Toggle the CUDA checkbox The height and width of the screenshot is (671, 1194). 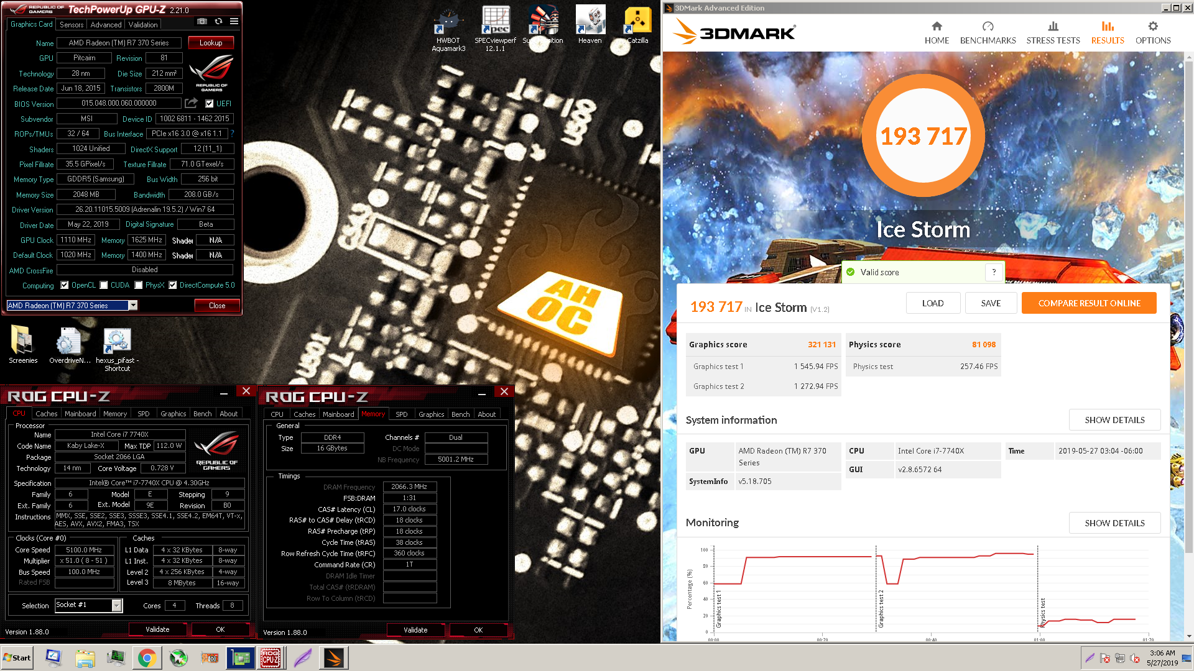104,285
